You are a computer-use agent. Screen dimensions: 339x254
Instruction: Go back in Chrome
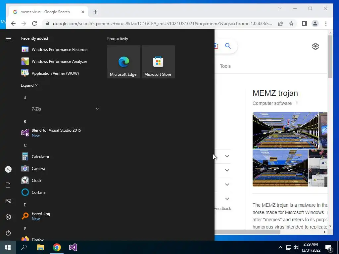click(13, 23)
